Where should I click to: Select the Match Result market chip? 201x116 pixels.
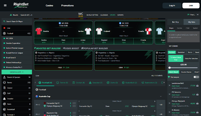tap(174, 72)
